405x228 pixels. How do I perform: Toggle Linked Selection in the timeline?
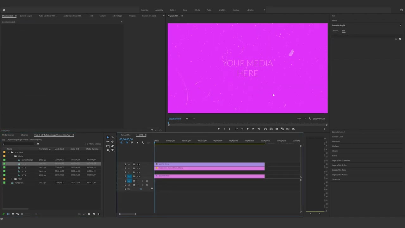[132, 142]
